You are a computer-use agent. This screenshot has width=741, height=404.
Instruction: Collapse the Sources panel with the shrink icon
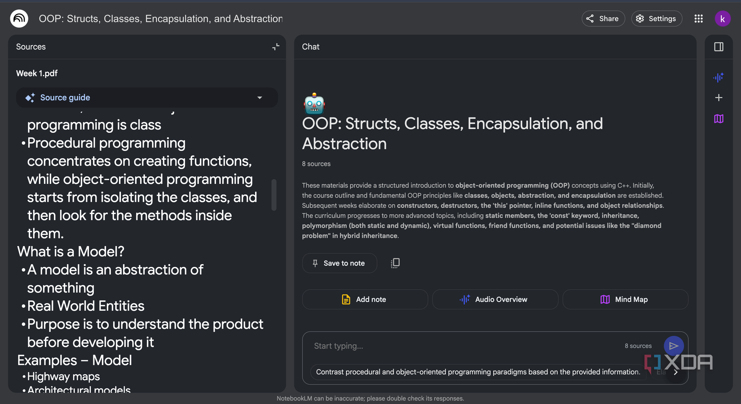coord(276,47)
